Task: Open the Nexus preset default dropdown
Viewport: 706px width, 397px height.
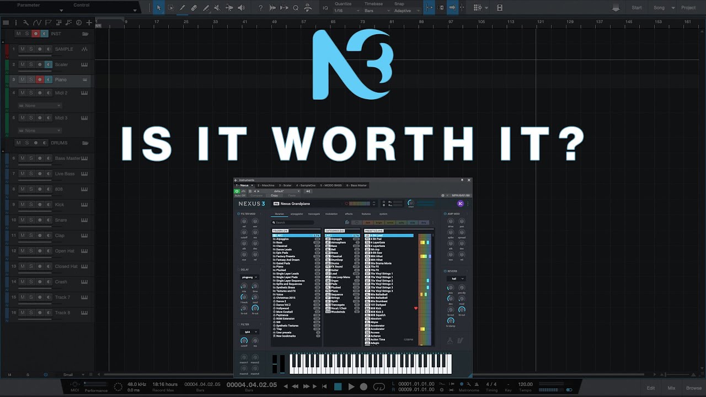Action: tap(287, 191)
